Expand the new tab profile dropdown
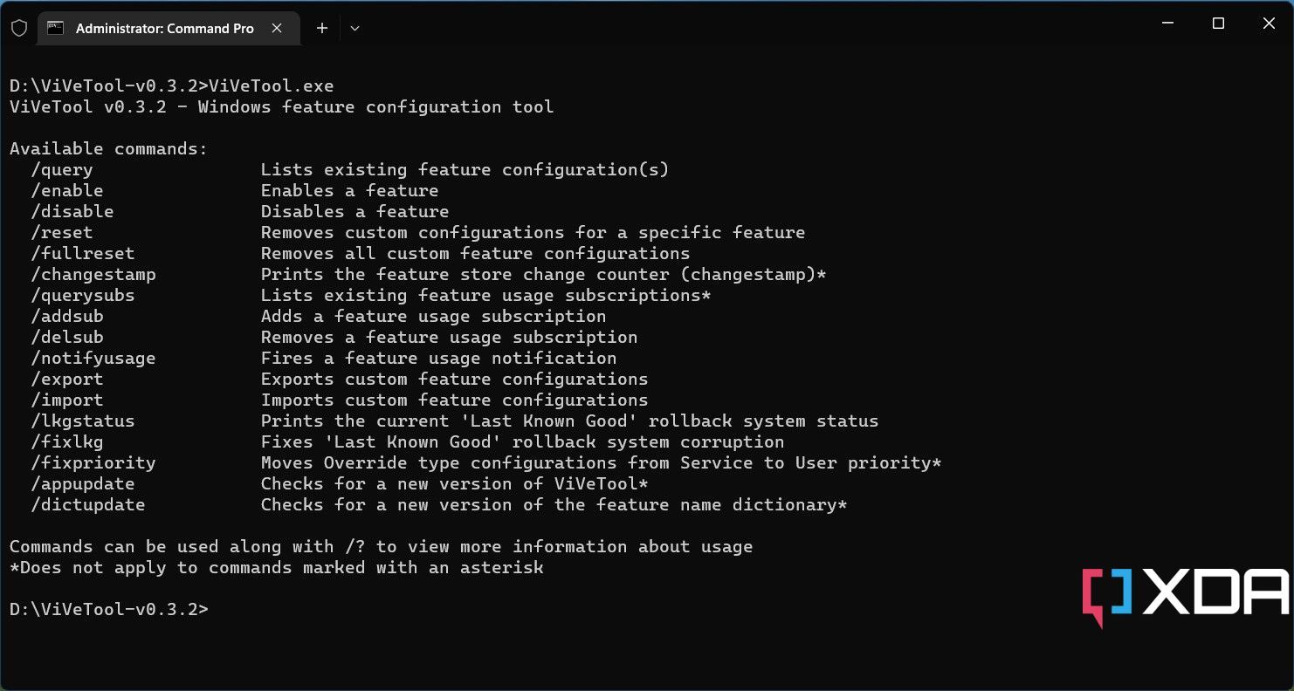The height and width of the screenshot is (691, 1294). point(354,28)
